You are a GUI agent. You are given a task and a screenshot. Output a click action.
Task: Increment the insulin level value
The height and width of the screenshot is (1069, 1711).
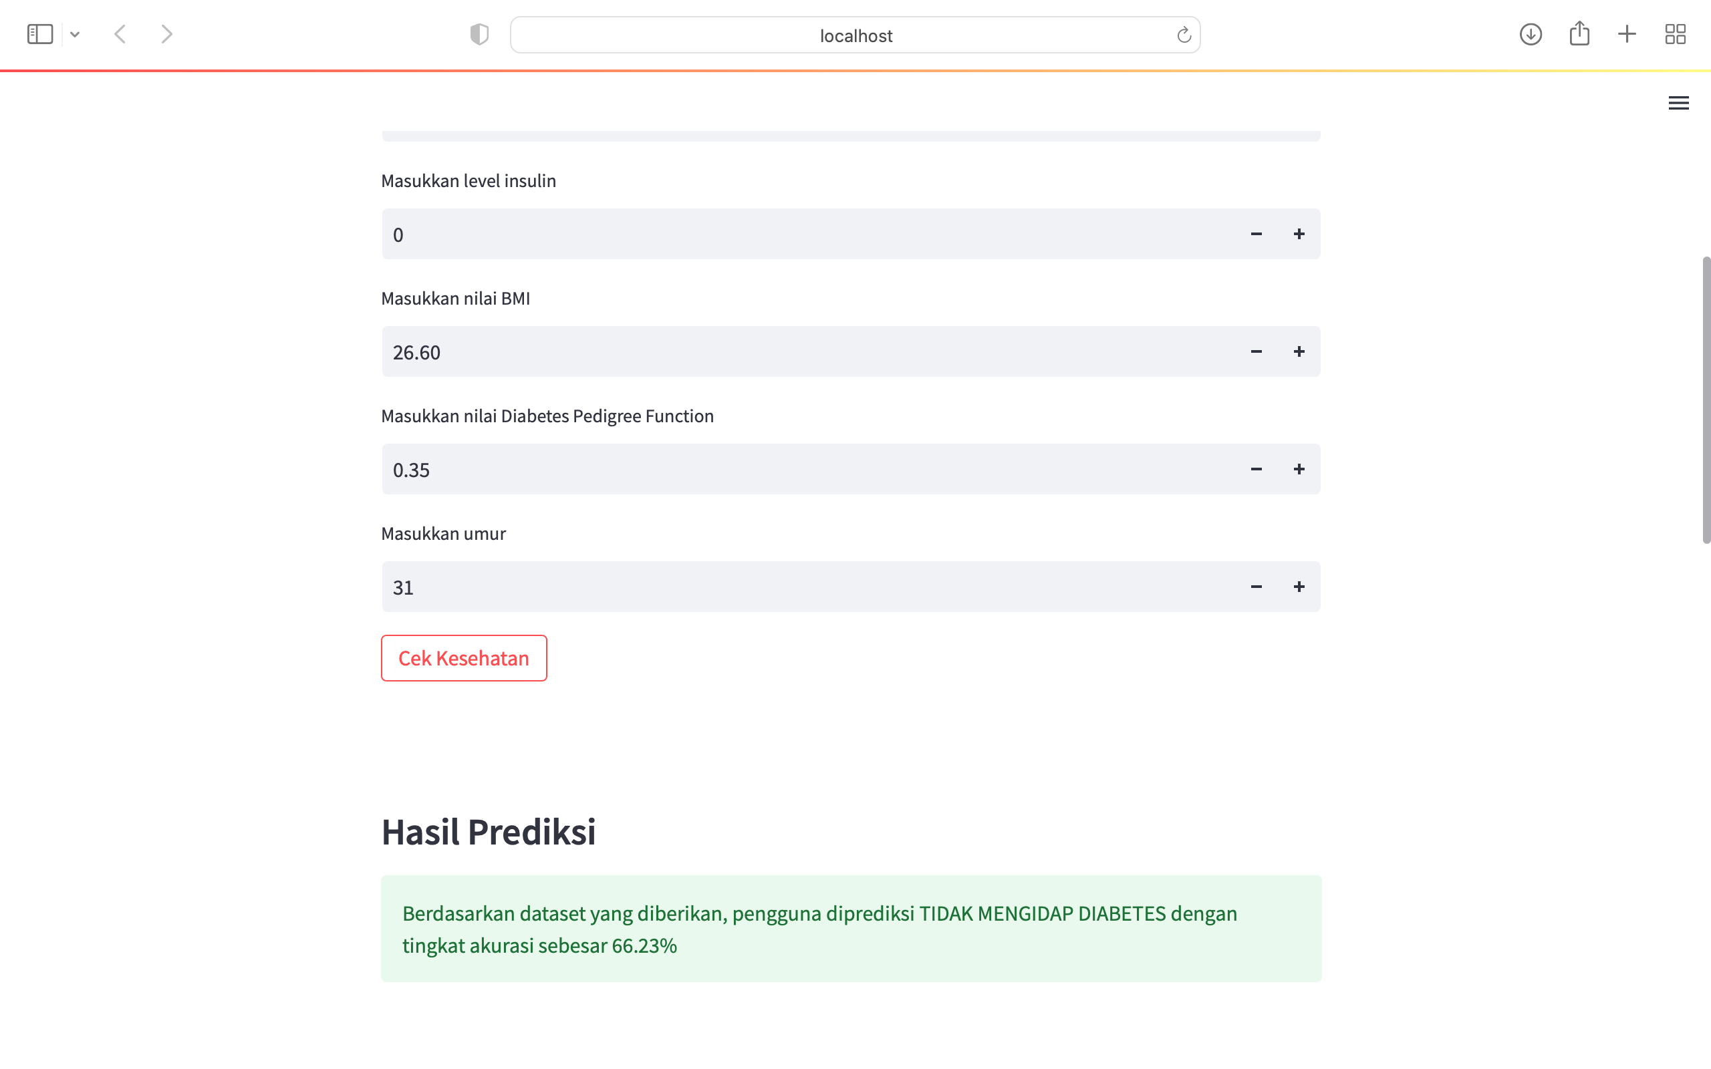click(1299, 233)
